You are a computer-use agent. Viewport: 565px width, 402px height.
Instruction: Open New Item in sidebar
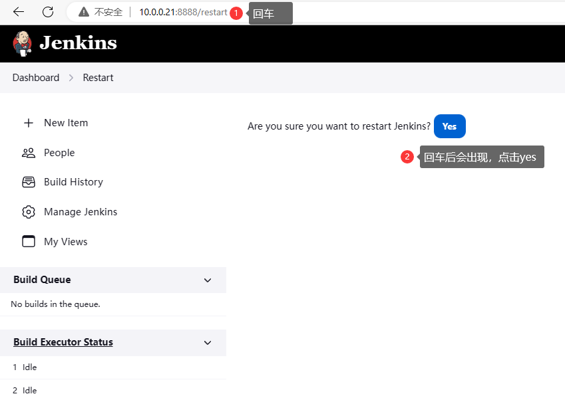pyautogui.click(x=66, y=123)
